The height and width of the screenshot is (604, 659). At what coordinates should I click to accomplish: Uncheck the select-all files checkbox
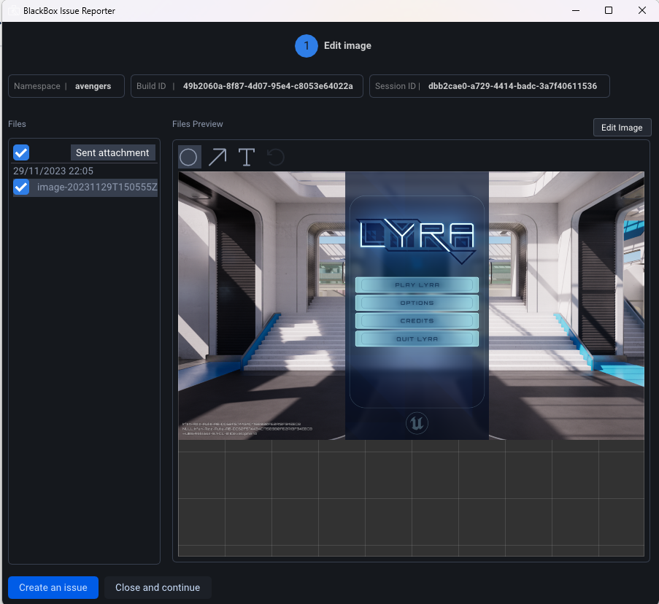point(21,152)
